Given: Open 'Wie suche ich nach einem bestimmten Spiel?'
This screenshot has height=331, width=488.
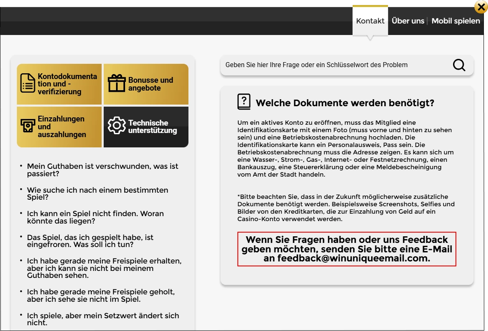Looking at the screenshot, I should 98,194.
